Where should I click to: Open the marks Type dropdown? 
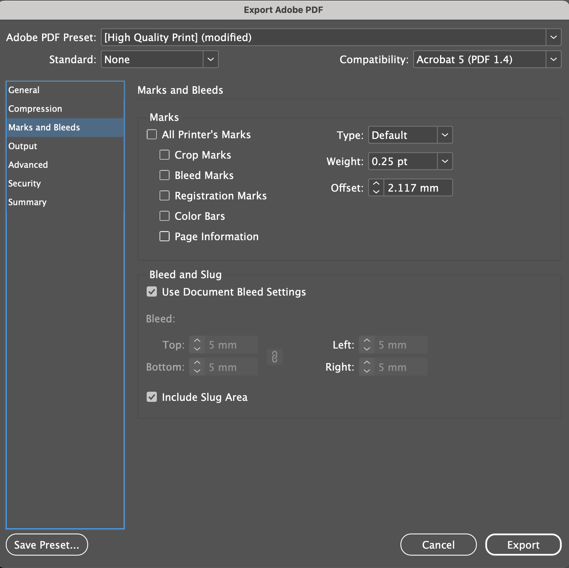(445, 135)
